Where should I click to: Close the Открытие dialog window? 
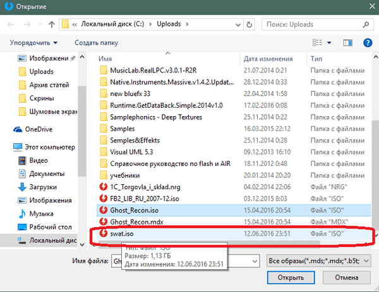(x=372, y=6)
